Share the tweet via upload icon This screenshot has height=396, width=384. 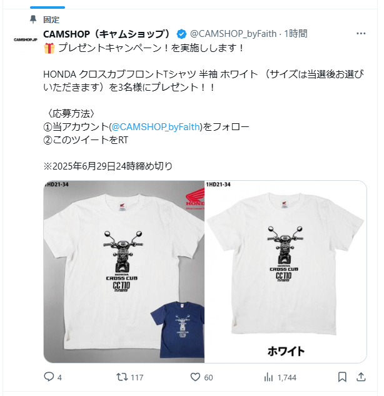[361, 377]
